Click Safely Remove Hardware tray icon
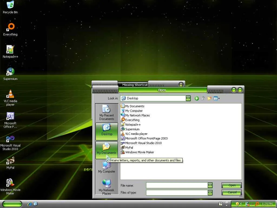 (x=242, y=204)
